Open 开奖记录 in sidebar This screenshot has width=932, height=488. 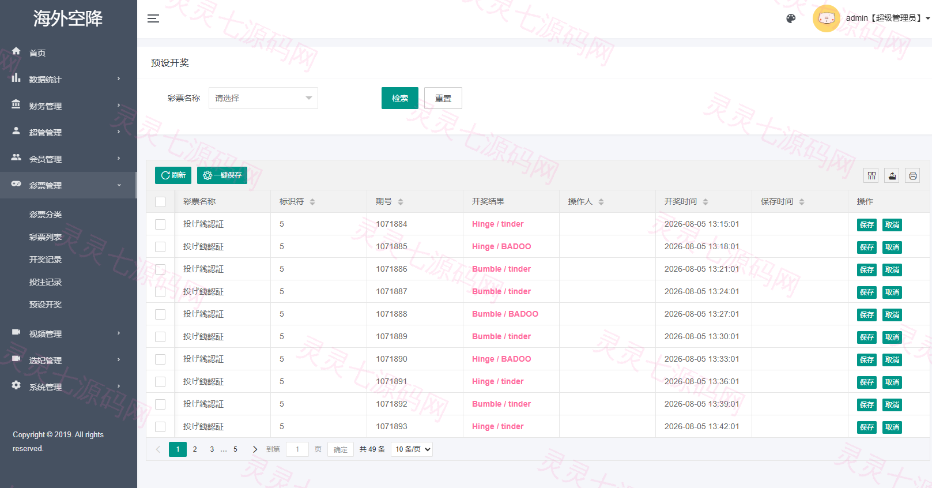pos(46,260)
